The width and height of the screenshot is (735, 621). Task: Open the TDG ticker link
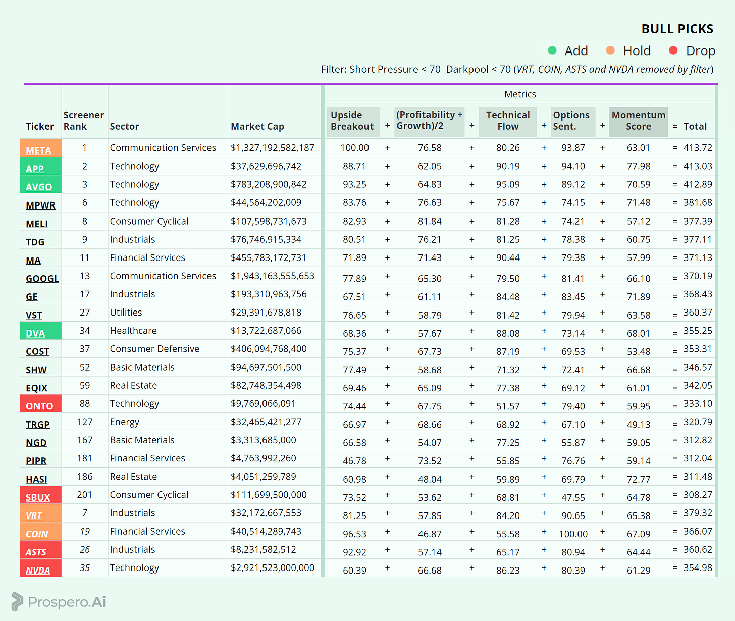click(x=35, y=242)
